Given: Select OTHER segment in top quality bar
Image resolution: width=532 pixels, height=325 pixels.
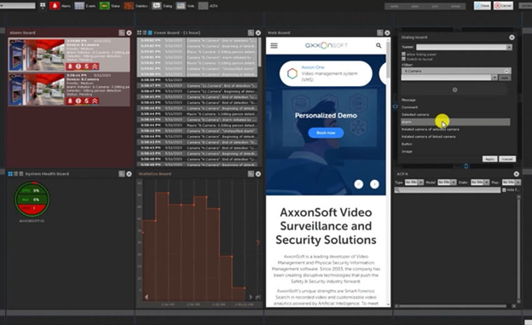Looking at the screenshot, I should click(x=455, y=7).
